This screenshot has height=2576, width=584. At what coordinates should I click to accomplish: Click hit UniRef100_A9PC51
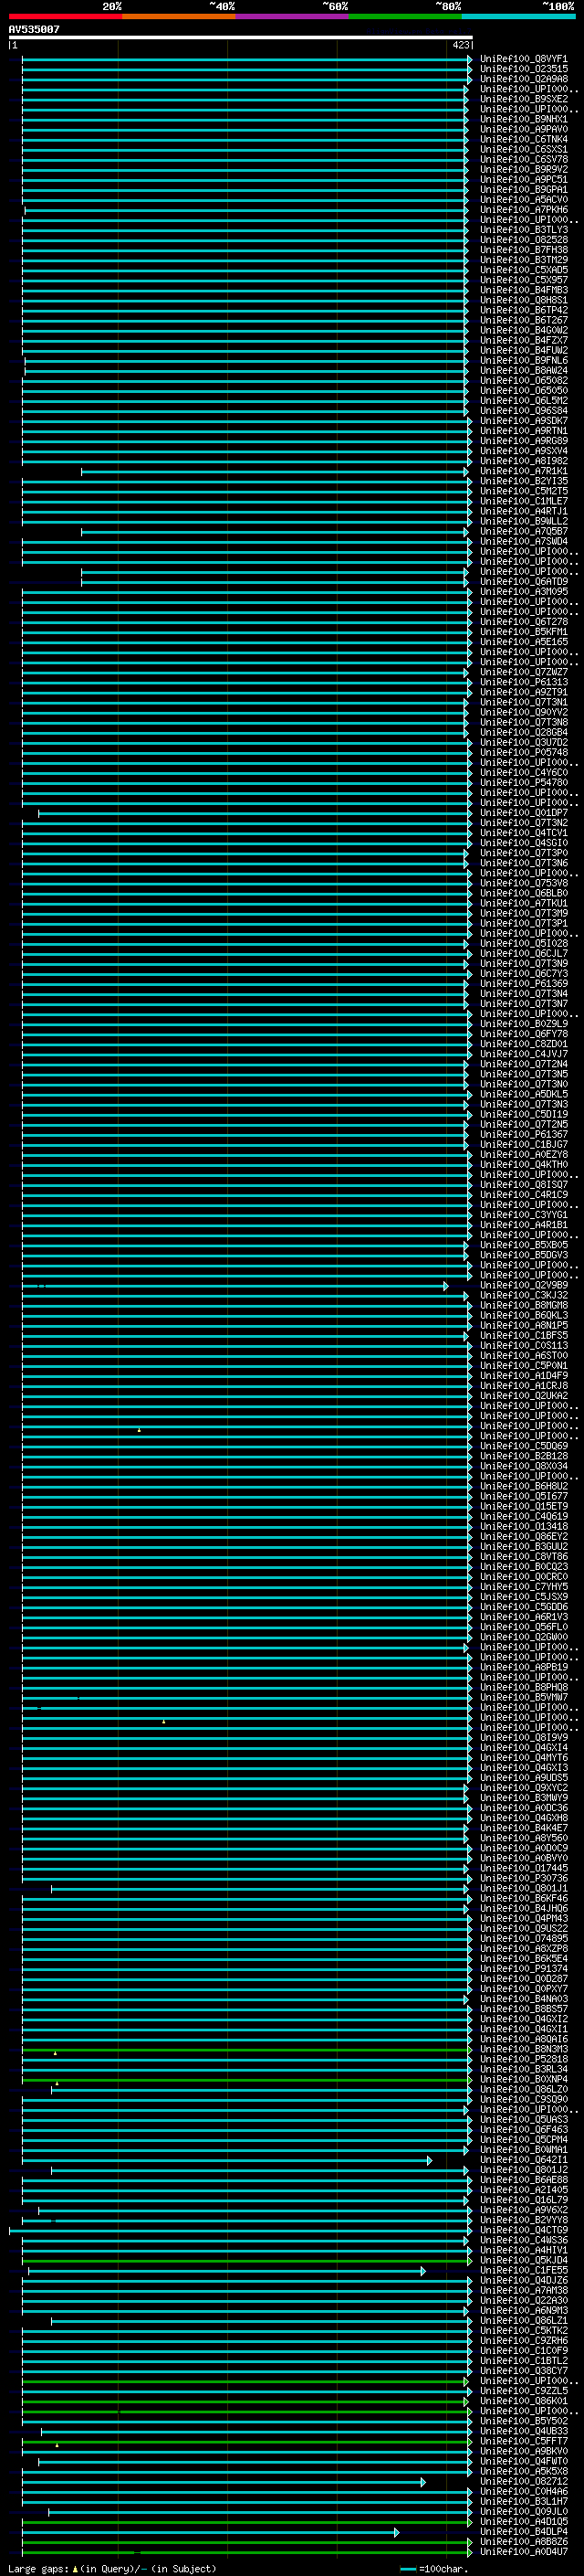pos(523,179)
